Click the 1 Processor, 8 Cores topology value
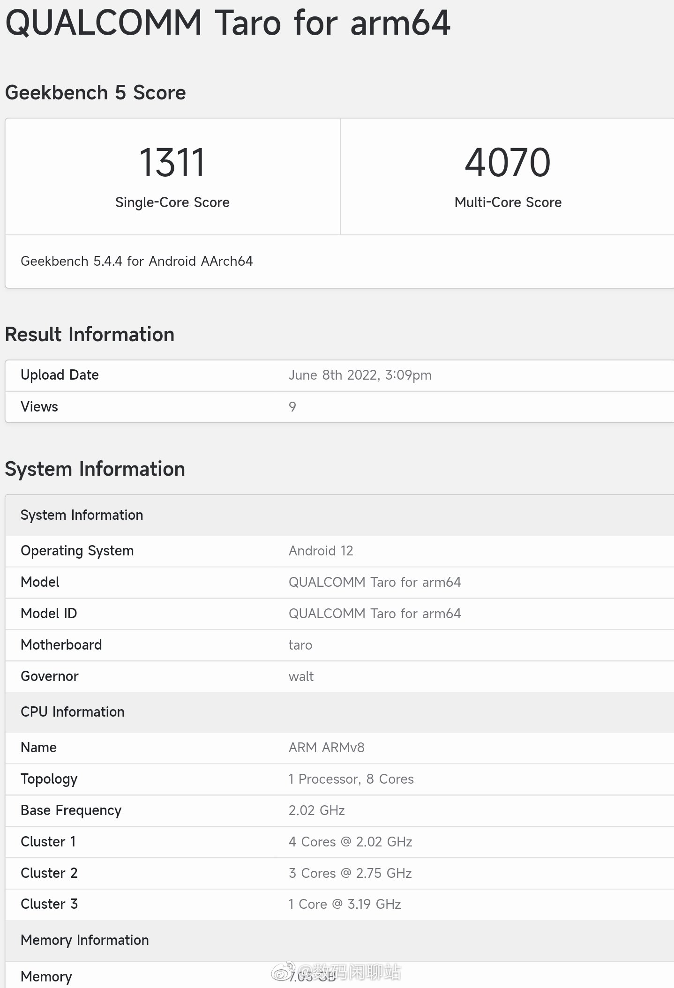Screen dimensions: 674x988 351,779
